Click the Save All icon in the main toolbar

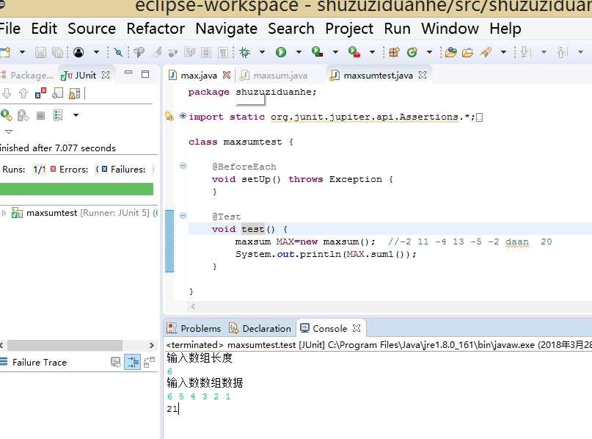coord(57,52)
